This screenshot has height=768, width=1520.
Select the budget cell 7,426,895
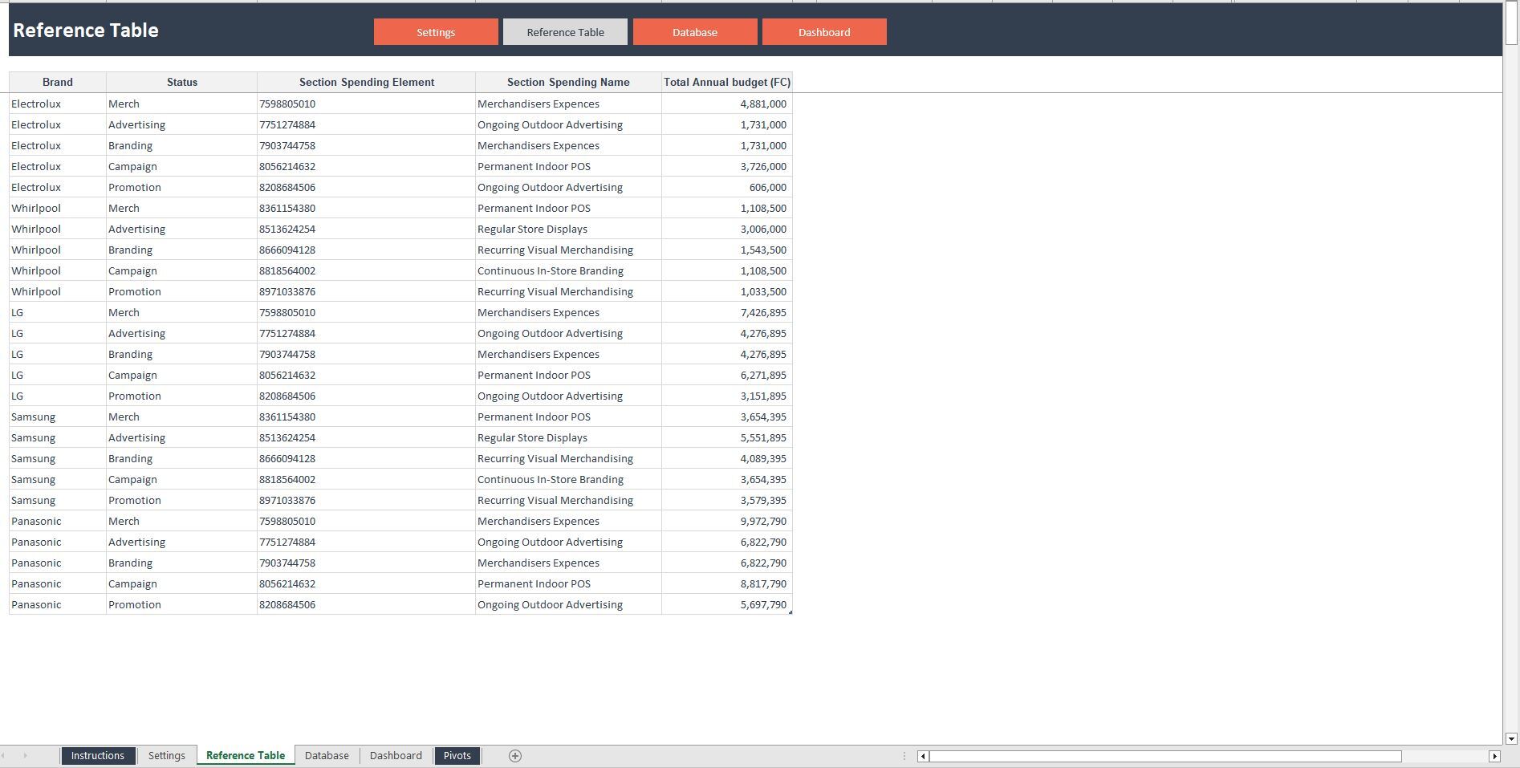pyautogui.click(x=727, y=312)
